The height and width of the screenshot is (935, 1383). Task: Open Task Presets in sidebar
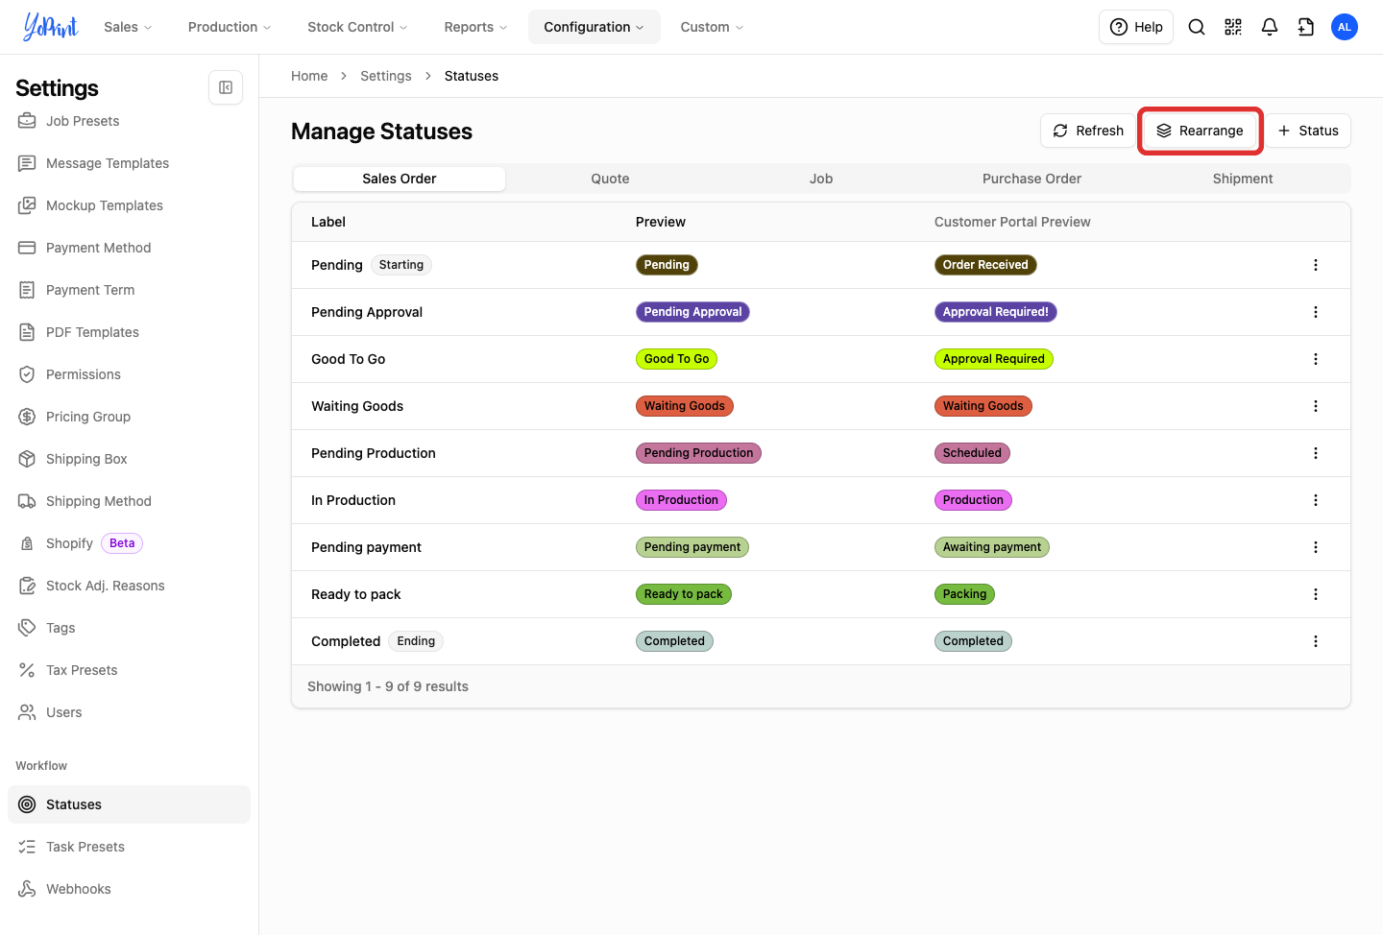coord(129,847)
